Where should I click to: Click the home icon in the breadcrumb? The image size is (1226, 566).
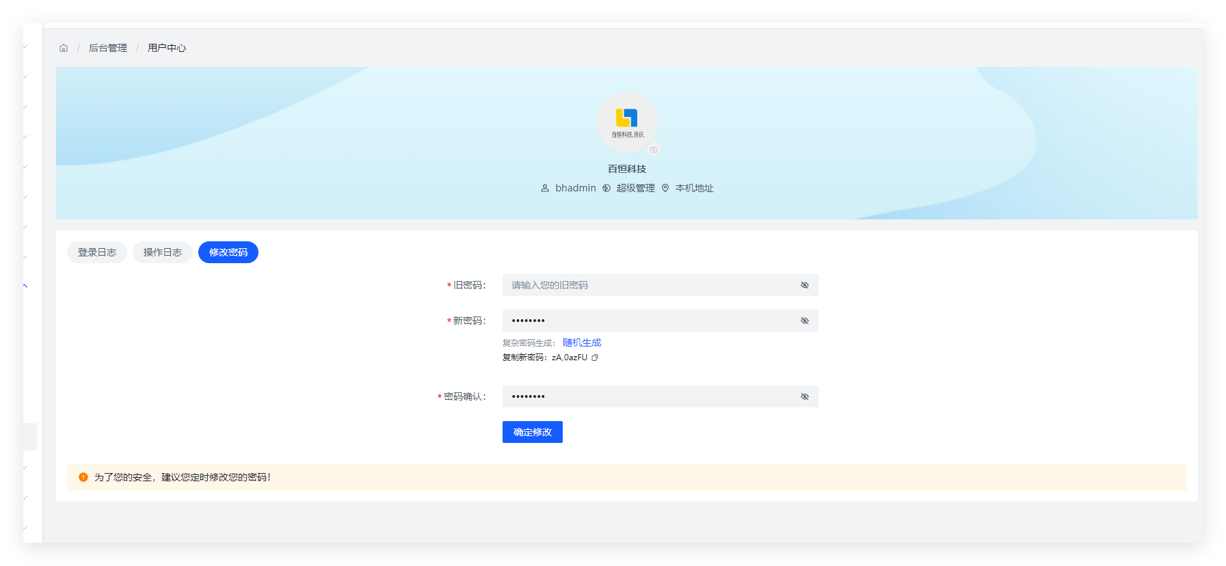click(64, 48)
